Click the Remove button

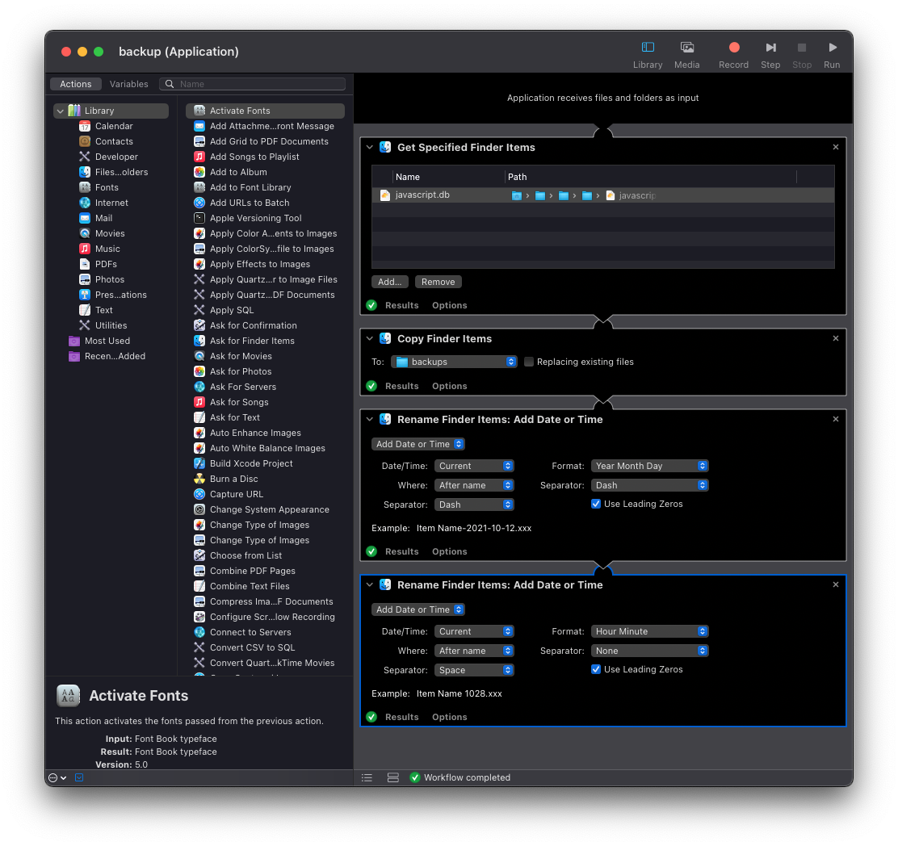tap(438, 282)
